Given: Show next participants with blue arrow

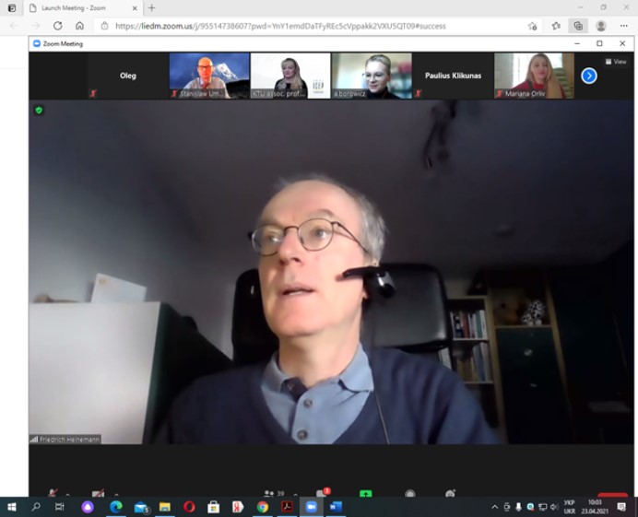Looking at the screenshot, I should [x=589, y=76].
